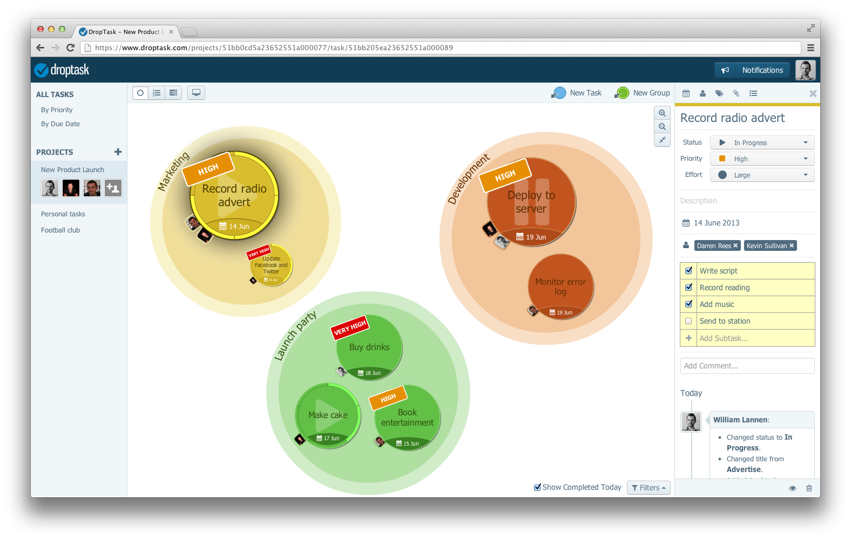
Task: Go back in the browser
Action: coord(40,47)
